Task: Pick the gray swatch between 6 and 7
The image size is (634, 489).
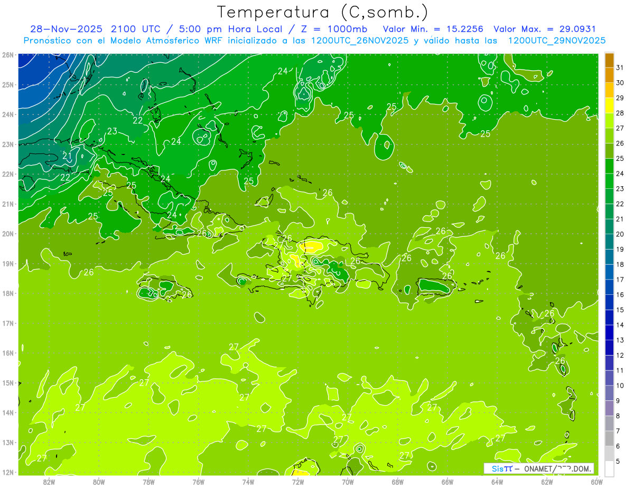Action: point(609,438)
